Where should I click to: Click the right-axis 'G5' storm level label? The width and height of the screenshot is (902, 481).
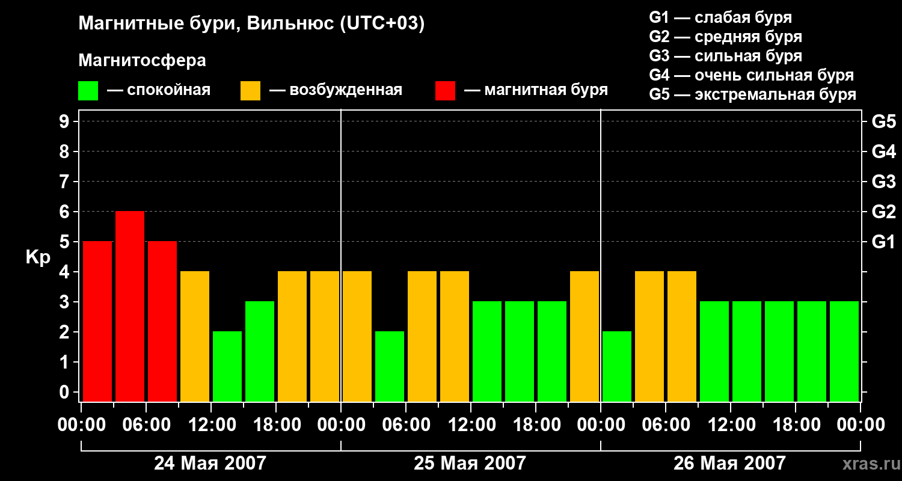(x=884, y=122)
